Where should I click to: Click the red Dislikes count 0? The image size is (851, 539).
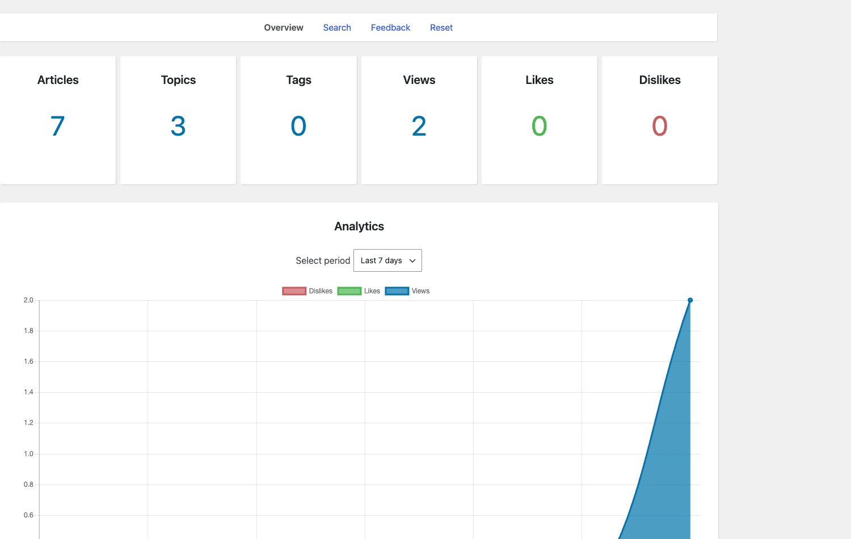pyautogui.click(x=660, y=126)
